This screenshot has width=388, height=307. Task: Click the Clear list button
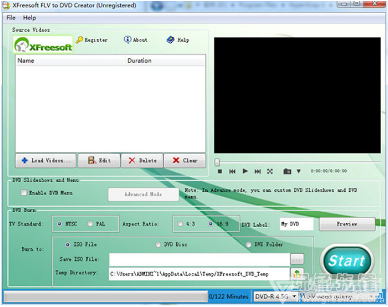(x=185, y=160)
